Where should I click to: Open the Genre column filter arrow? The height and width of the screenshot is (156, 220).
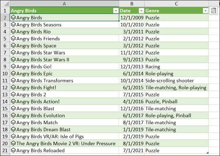[x=205, y=11]
